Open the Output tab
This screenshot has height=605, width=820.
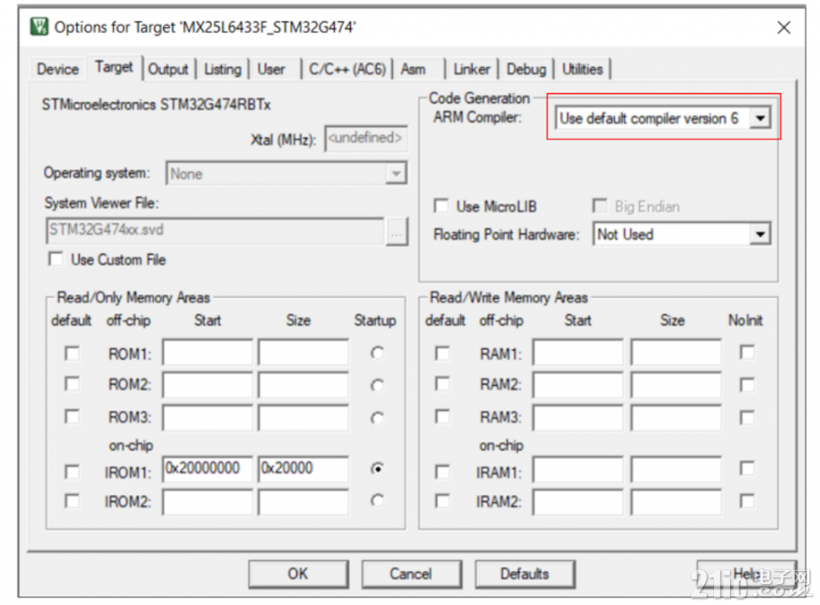[168, 69]
